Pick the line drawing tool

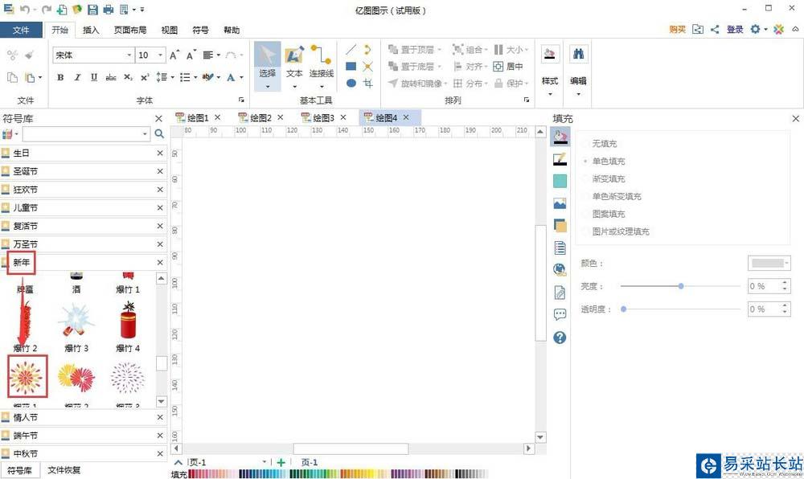pyautogui.click(x=351, y=50)
